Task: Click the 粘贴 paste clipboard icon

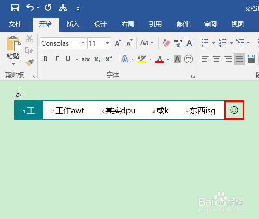Action: click(x=13, y=43)
